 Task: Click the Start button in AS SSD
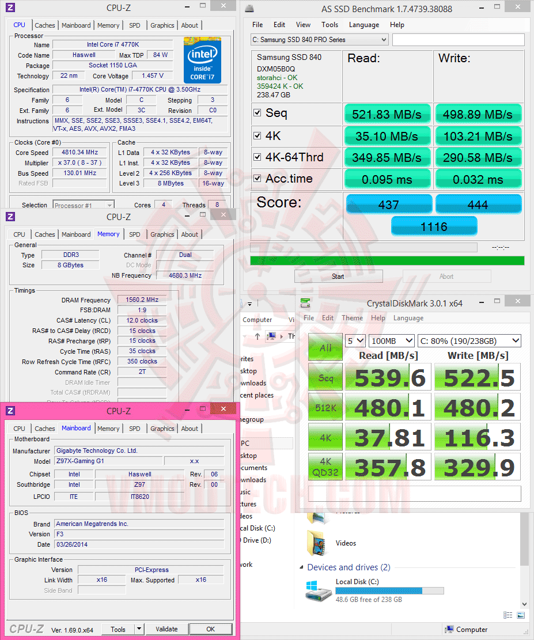(338, 277)
